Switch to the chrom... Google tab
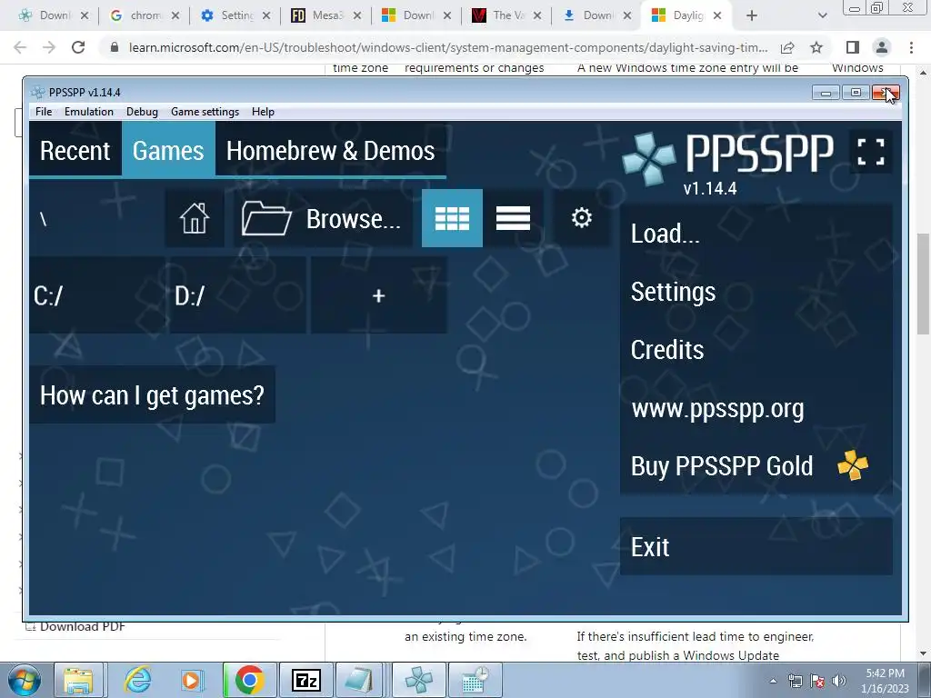Screen dimensions: 931x698 pos(145,16)
